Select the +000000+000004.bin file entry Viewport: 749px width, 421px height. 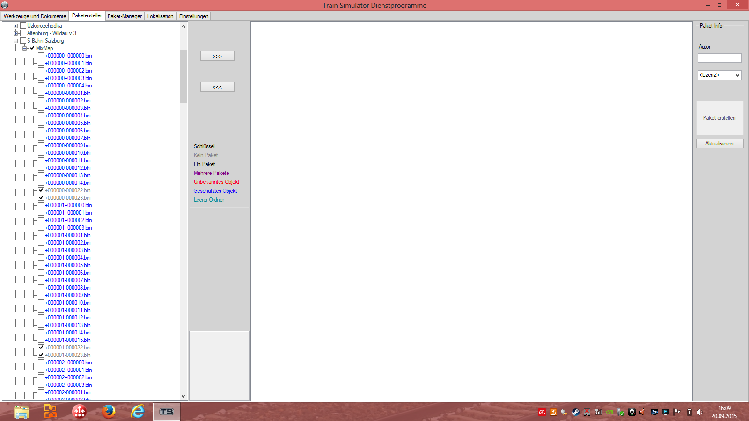(x=68, y=86)
